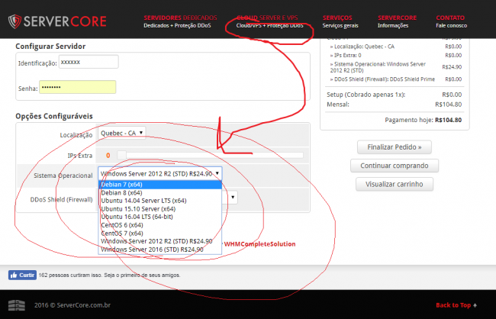The height and width of the screenshot is (319, 496).
Task: Click the IPs Extra slider track
Action: (x=211, y=155)
